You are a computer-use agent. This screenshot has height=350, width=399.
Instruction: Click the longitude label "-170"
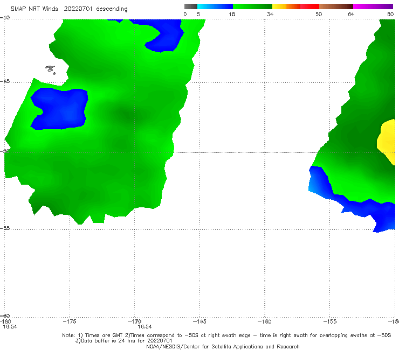coord(135,321)
